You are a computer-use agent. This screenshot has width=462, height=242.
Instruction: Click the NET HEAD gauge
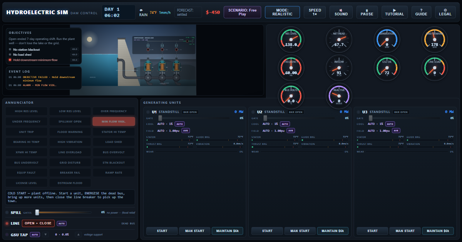coord(339,40)
